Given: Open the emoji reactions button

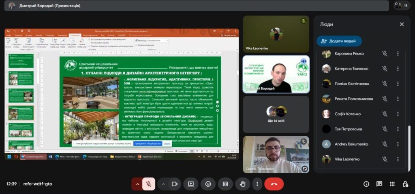Looking at the screenshot, I should (x=208, y=184).
